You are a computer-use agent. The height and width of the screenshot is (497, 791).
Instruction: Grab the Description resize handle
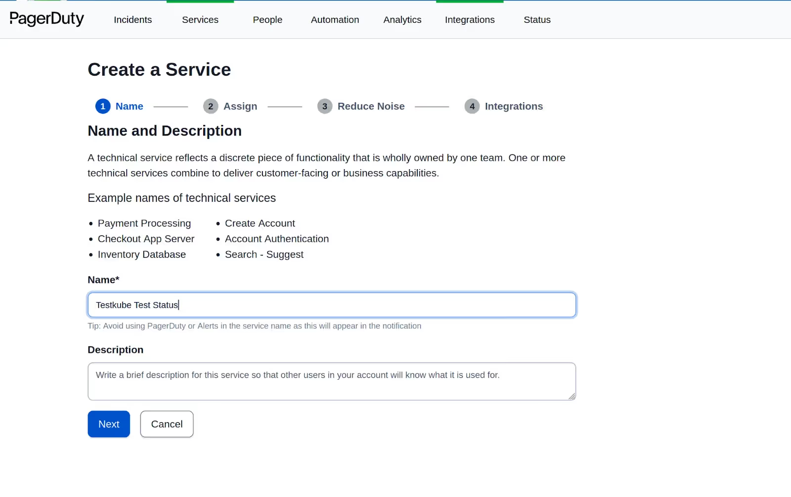[572, 396]
